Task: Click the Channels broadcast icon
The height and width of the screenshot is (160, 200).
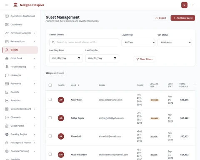Action: click(7, 117)
